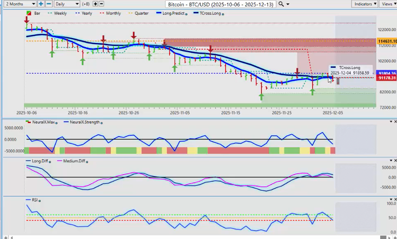The width and height of the screenshot is (397, 239).
Task: Click the settings dot beside TCross.Long legend
Action: [223, 14]
